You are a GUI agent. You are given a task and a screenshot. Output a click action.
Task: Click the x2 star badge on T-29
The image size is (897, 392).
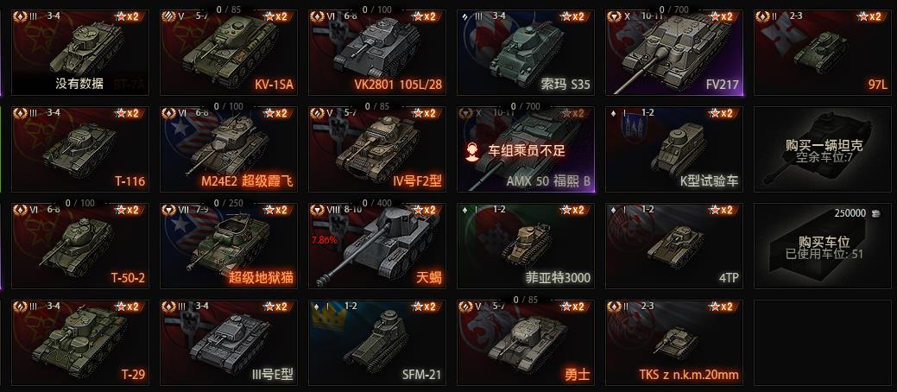click(x=126, y=307)
